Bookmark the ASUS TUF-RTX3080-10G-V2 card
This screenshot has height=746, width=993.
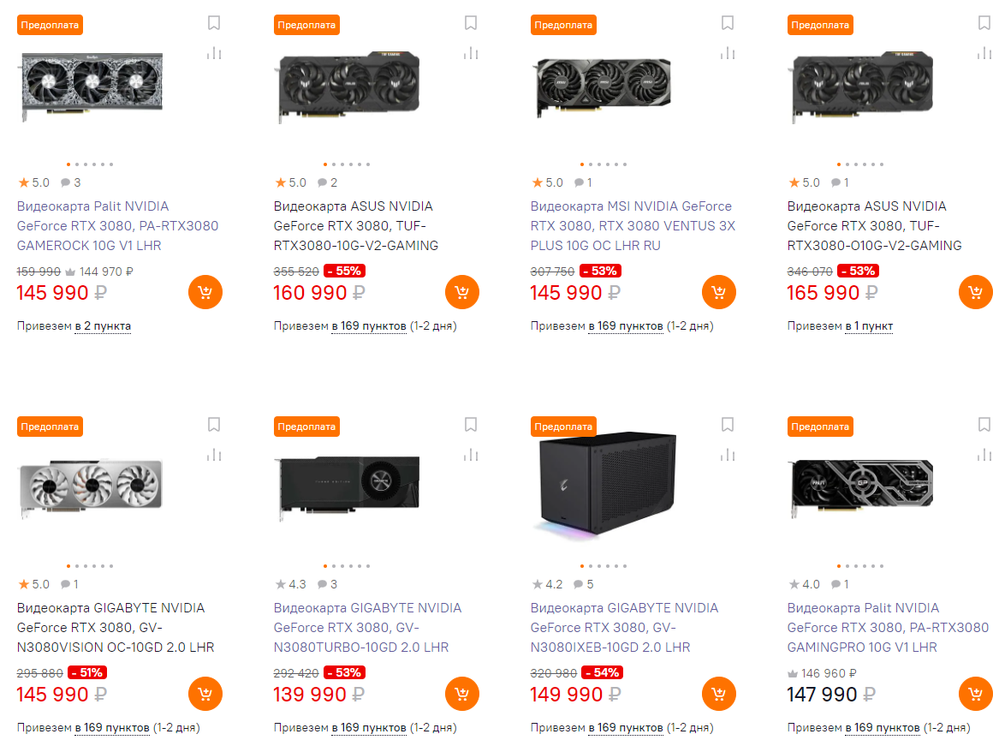click(x=471, y=23)
